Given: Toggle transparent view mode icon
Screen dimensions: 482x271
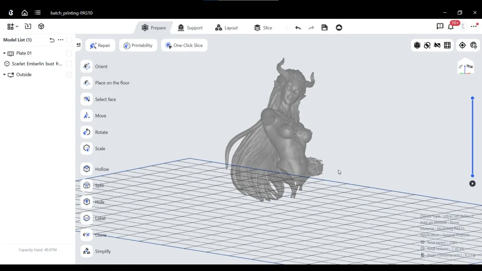Looking at the screenshot, I should [x=427, y=46].
